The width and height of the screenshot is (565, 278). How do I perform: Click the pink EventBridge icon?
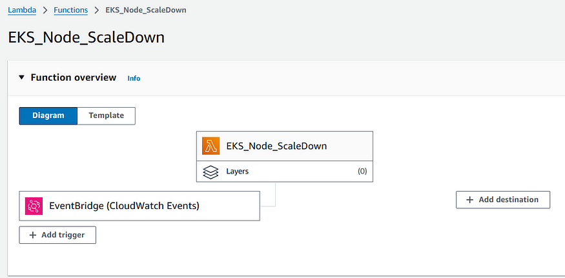click(x=34, y=206)
